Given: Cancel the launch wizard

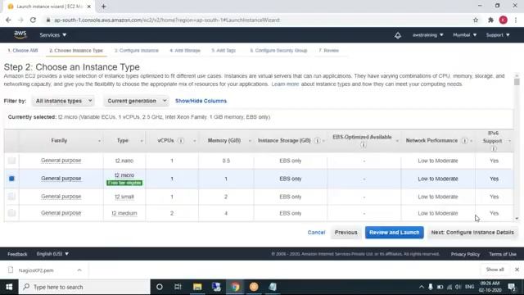Looking at the screenshot, I should click(x=316, y=233).
